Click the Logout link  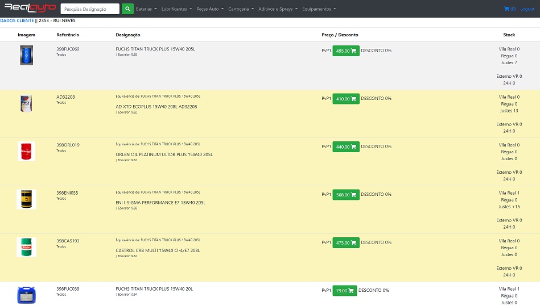pos(527,9)
